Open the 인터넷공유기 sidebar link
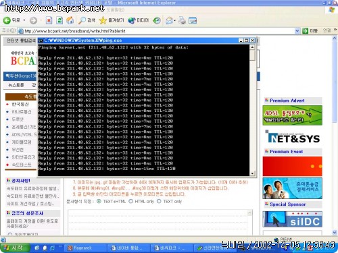This screenshot has width=338, height=253. pyautogui.click(x=24, y=157)
